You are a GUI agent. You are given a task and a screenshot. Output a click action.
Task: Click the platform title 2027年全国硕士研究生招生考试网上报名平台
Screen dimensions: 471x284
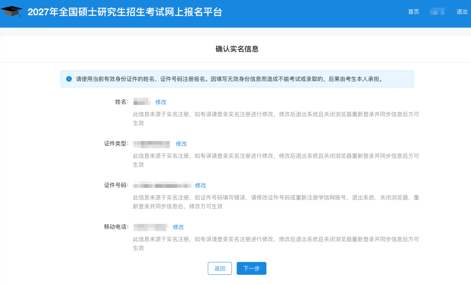tap(125, 12)
